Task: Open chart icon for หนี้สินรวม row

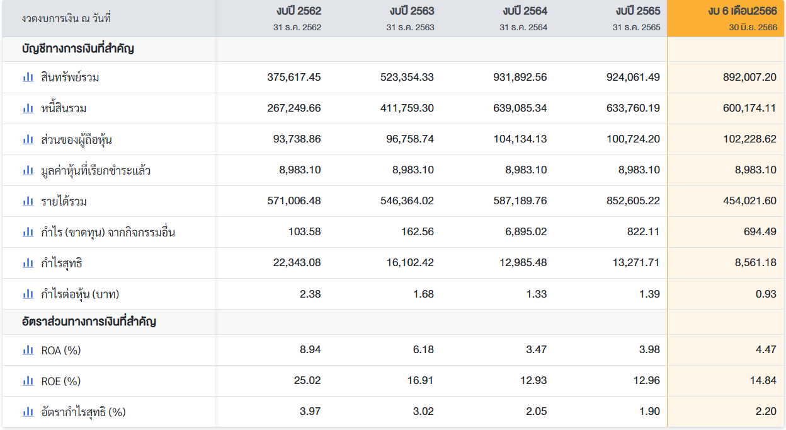Action: 28,108
